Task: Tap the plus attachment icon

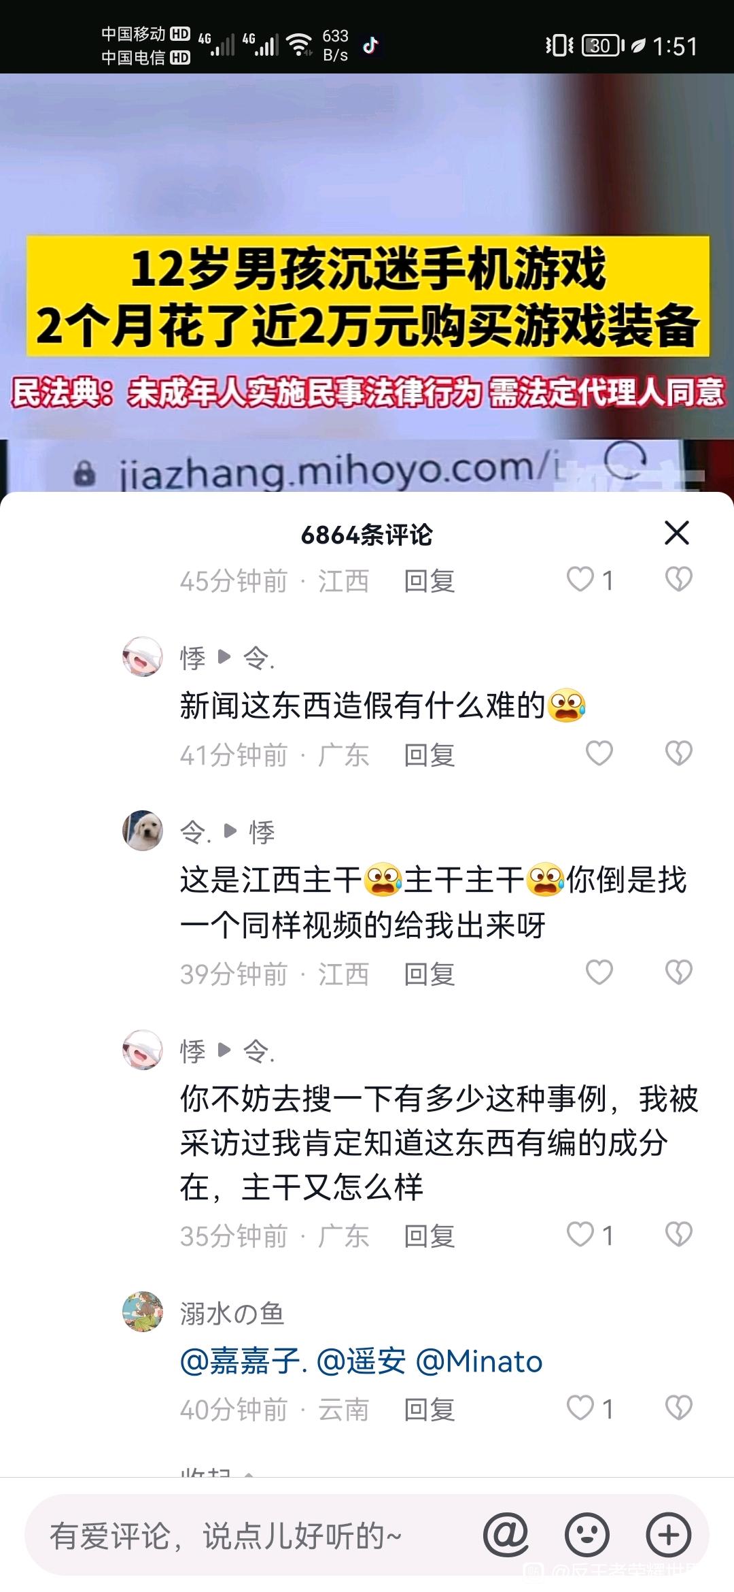Action: pos(669,1535)
